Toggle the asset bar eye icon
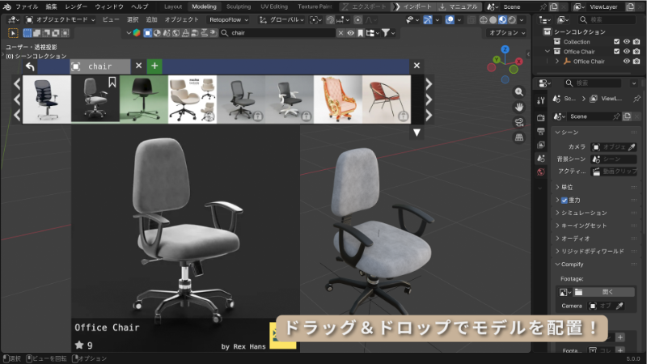 point(350,32)
